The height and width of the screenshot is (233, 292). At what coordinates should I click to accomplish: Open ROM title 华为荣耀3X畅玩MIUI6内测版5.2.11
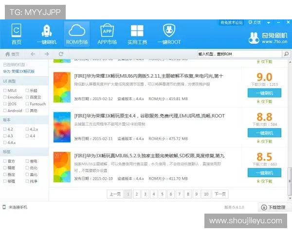click(x=148, y=76)
